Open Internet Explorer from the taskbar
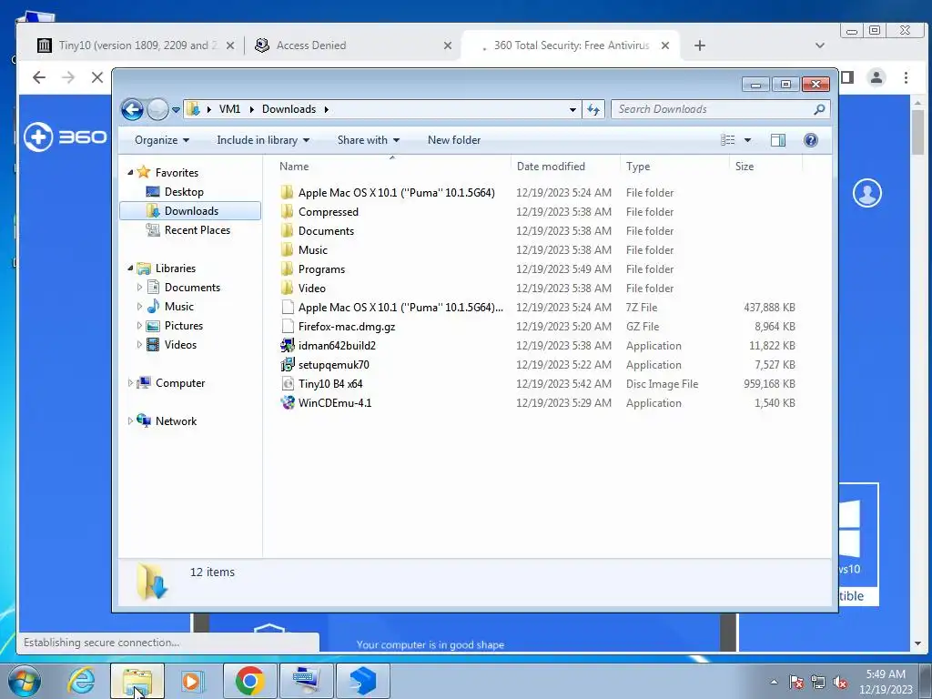The image size is (932, 699). click(x=81, y=681)
